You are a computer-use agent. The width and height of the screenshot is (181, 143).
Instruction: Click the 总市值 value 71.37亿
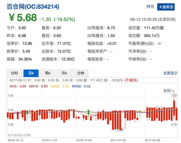64,43
